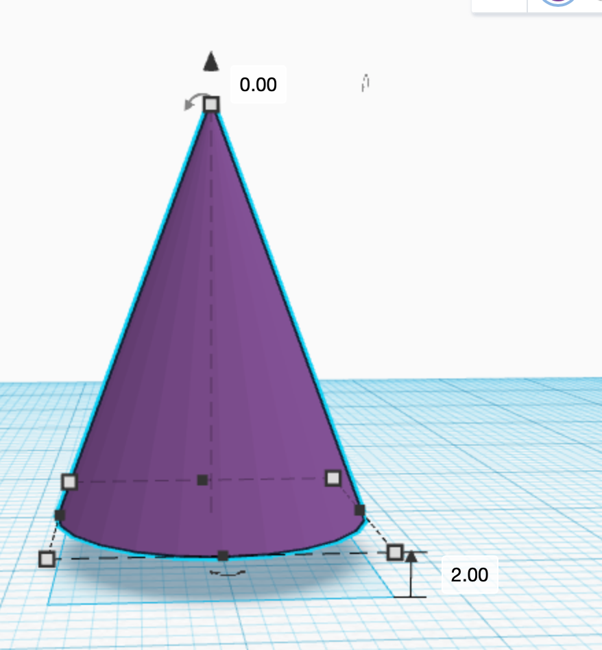Click the black midpoint handle on front edge
Screen dimensions: 602x650
(x=223, y=556)
